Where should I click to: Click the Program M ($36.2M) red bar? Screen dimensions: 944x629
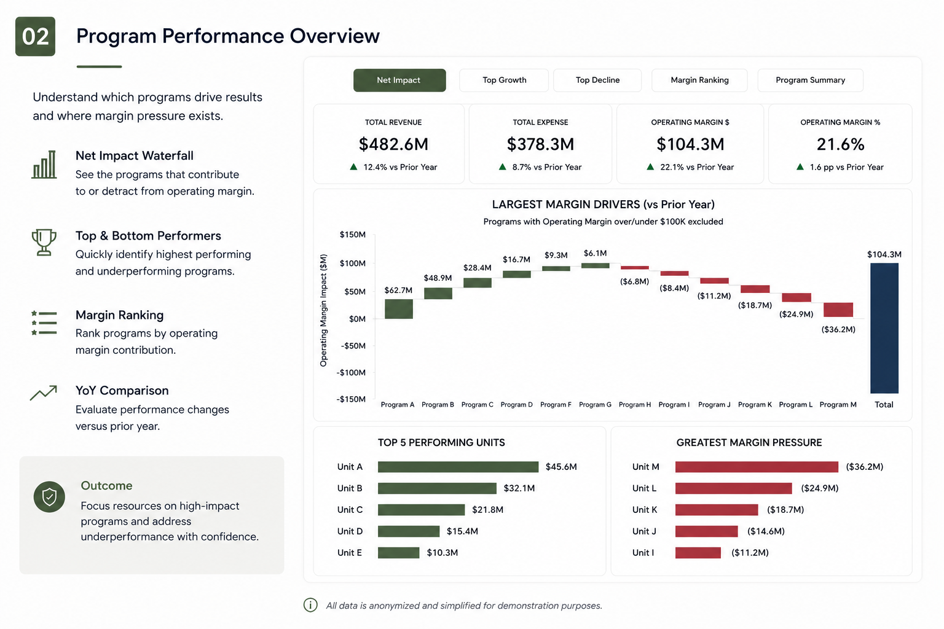(838, 310)
